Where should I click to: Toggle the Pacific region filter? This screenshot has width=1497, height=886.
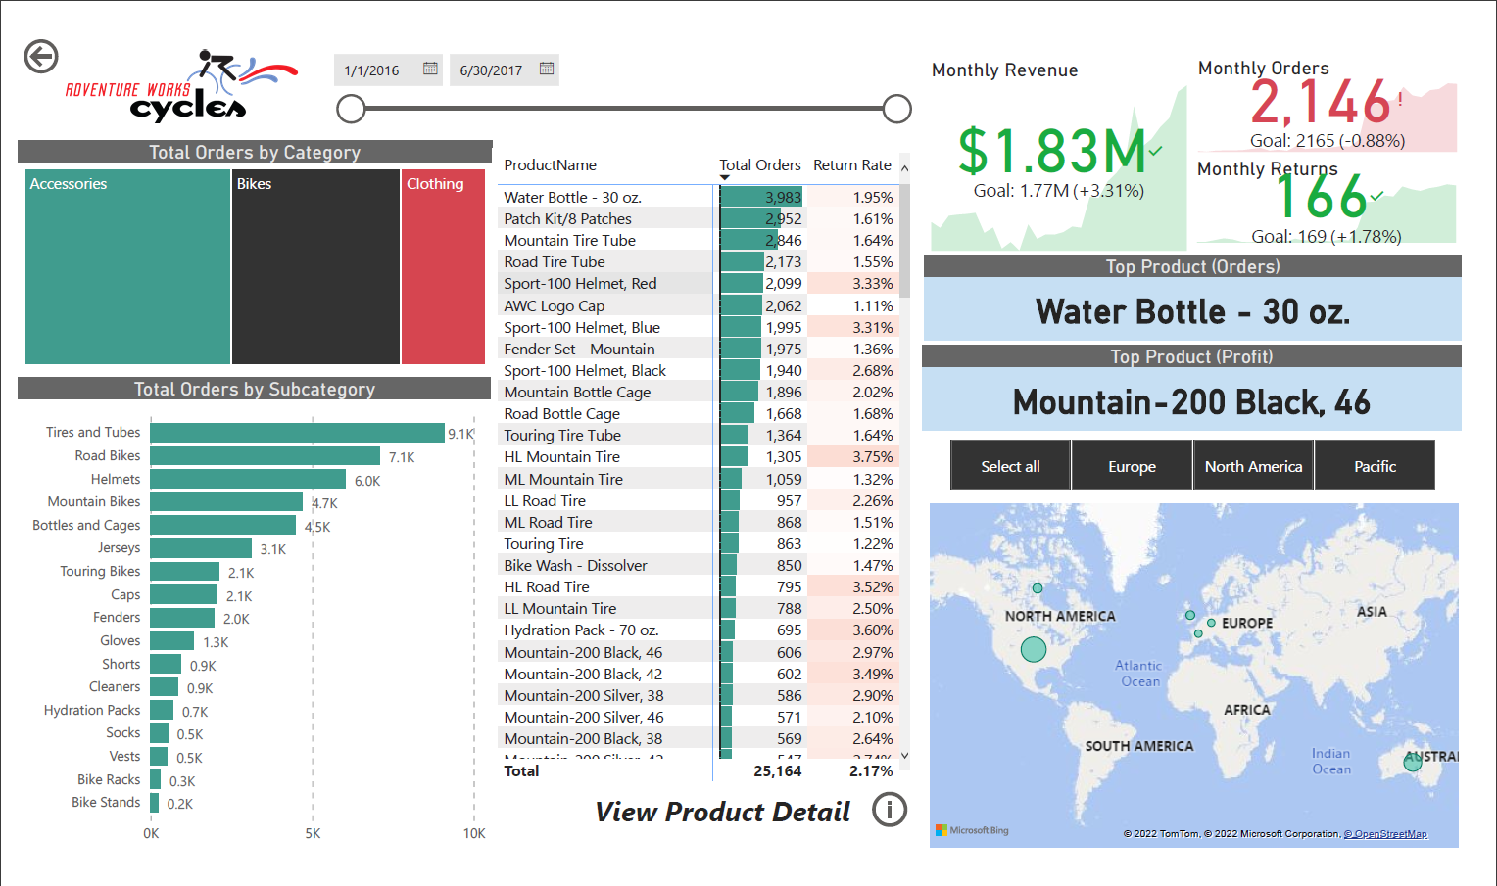point(1375,465)
